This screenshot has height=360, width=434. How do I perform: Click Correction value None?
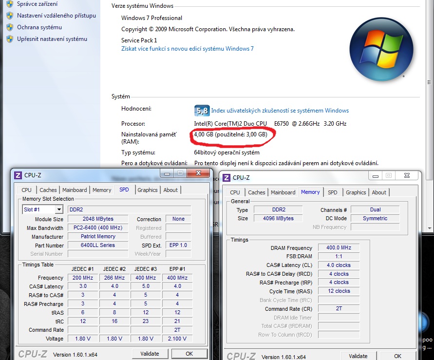point(178,219)
